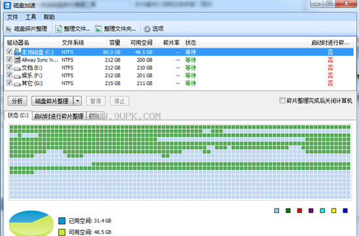Open the 帮助 menu
Viewport: 359px width, 236px height.
tap(49, 17)
